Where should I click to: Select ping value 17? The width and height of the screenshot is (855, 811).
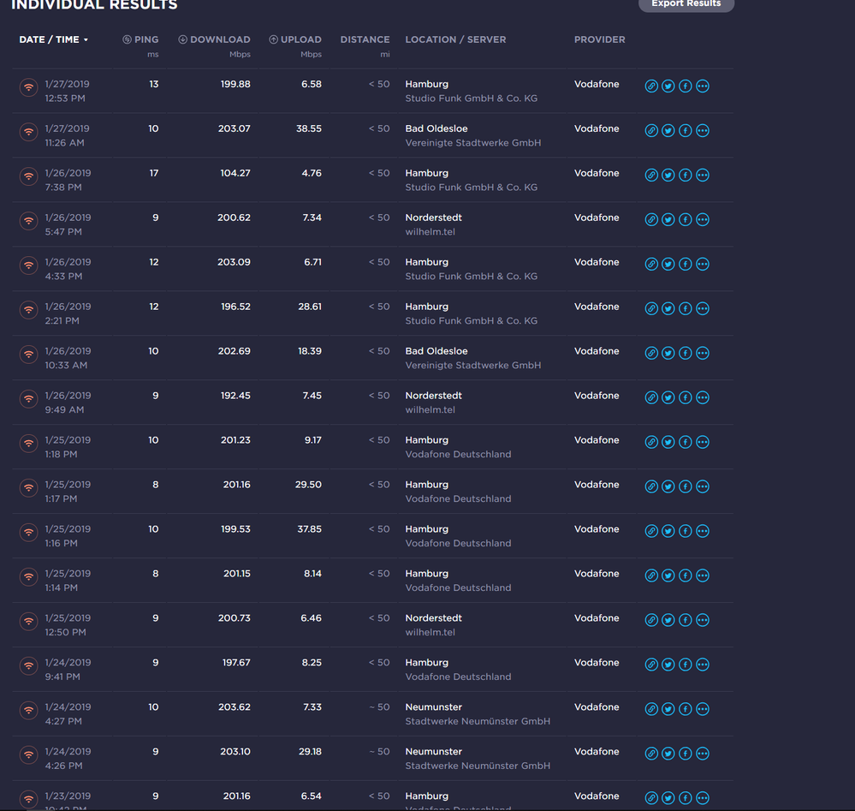click(154, 173)
